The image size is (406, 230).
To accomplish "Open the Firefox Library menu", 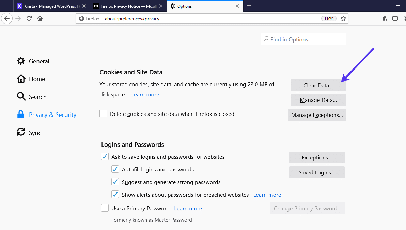I will (384, 18).
